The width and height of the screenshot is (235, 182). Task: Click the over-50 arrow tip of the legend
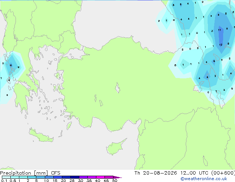[118, 177]
